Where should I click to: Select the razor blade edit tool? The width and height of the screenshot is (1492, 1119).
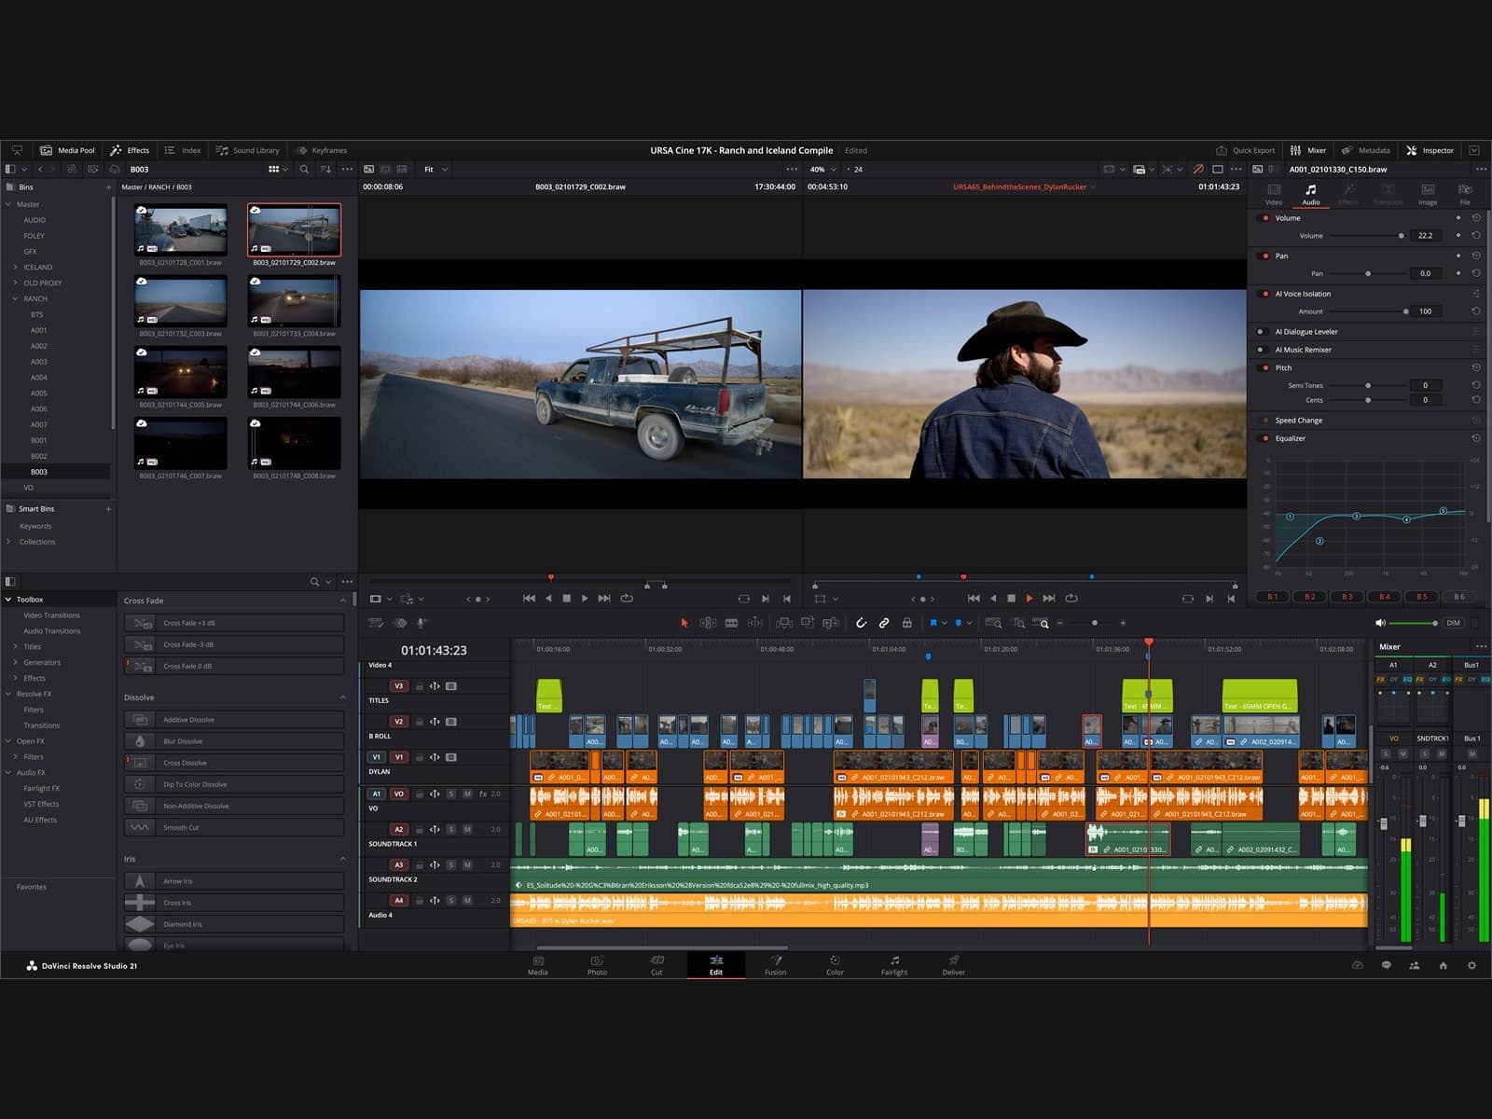coord(731,623)
